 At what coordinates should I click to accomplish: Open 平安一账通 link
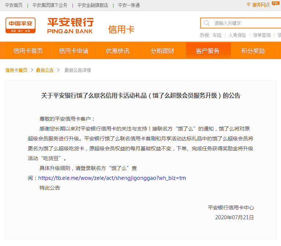[129, 5]
